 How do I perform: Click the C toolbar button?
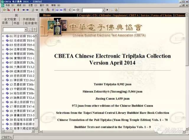pyautogui.click(x=70, y=10)
